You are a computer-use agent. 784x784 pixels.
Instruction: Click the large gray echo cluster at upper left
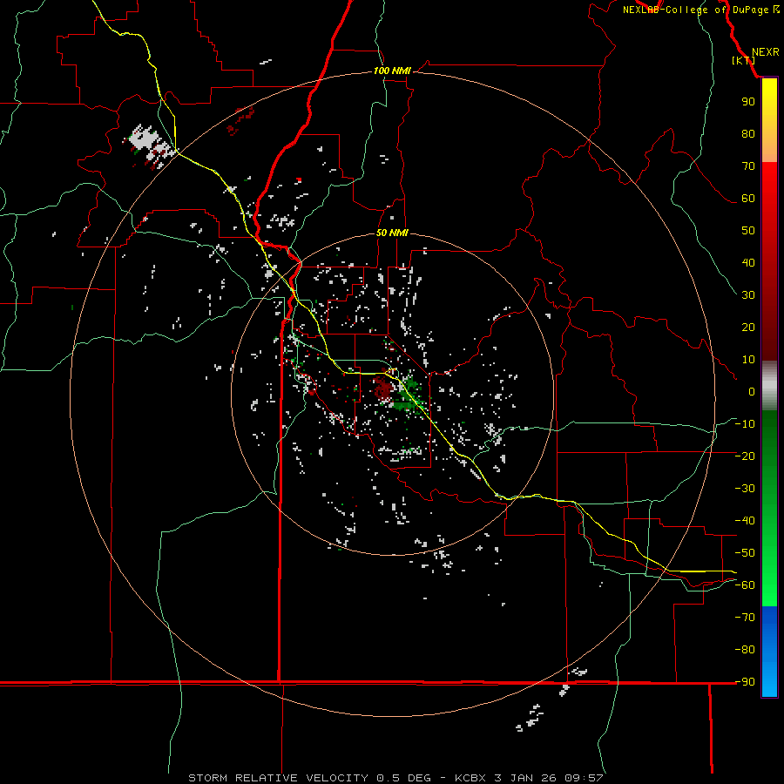pos(149,143)
